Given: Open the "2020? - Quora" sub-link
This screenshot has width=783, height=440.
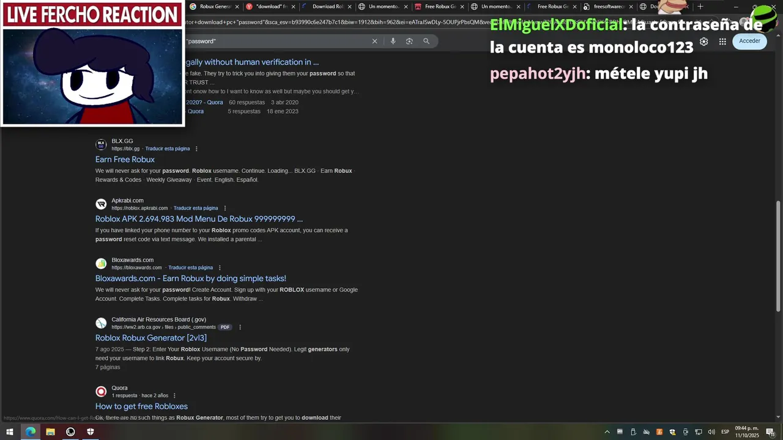Looking at the screenshot, I should 204,102.
